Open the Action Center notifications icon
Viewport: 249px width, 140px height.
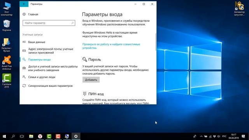243,136
